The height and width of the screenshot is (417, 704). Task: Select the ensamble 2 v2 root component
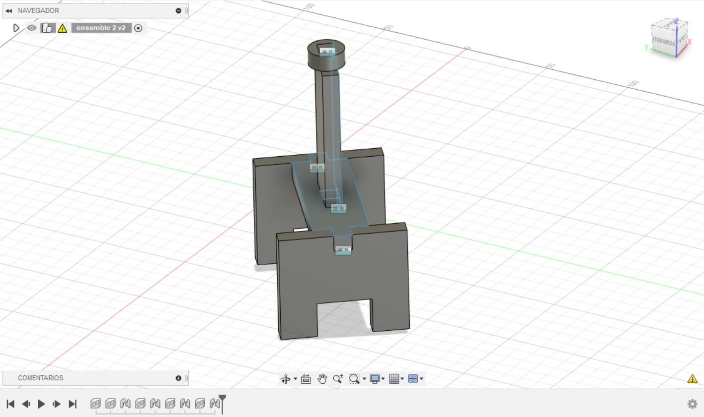coord(101,28)
